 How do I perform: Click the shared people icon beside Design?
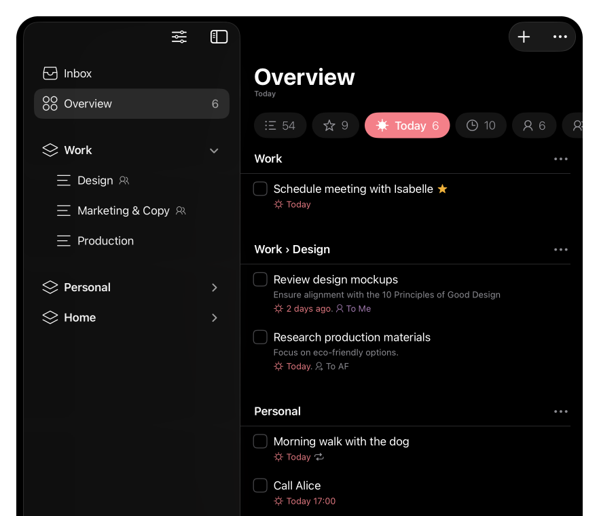tap(124, 181)
